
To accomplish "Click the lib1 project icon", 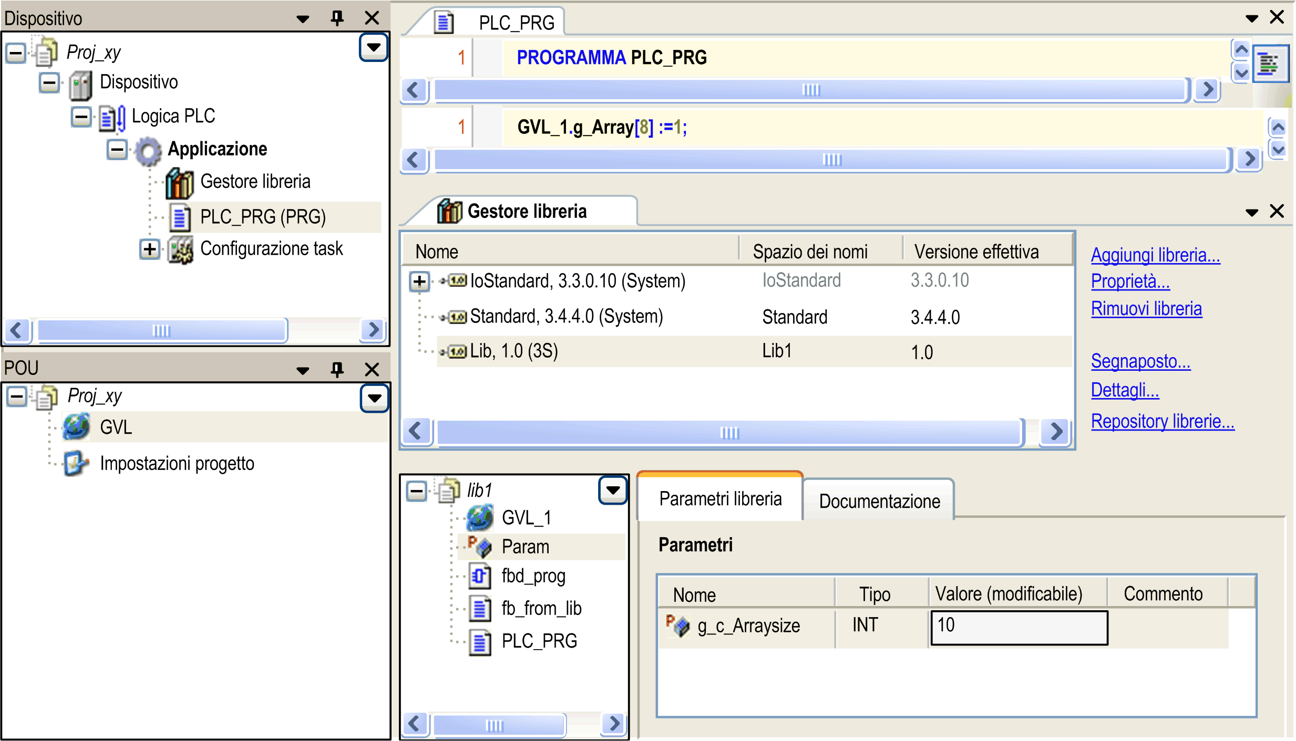I will tap(448, 489).
